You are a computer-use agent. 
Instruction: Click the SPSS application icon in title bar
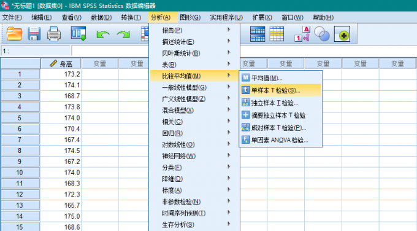tap(5, 5)
